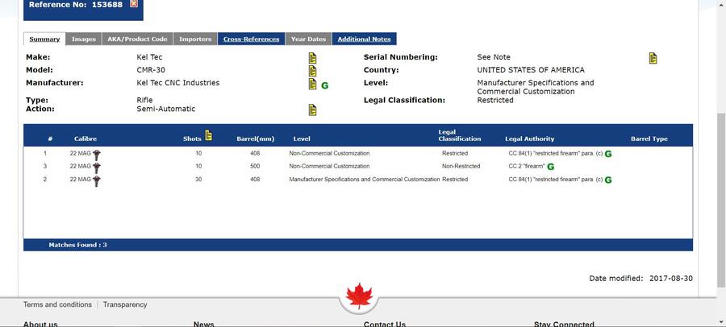The height and width of the screenshot is (327, 726).
Task: Sort by Barrel(mm) column header
Action: (x=256, y=139)
